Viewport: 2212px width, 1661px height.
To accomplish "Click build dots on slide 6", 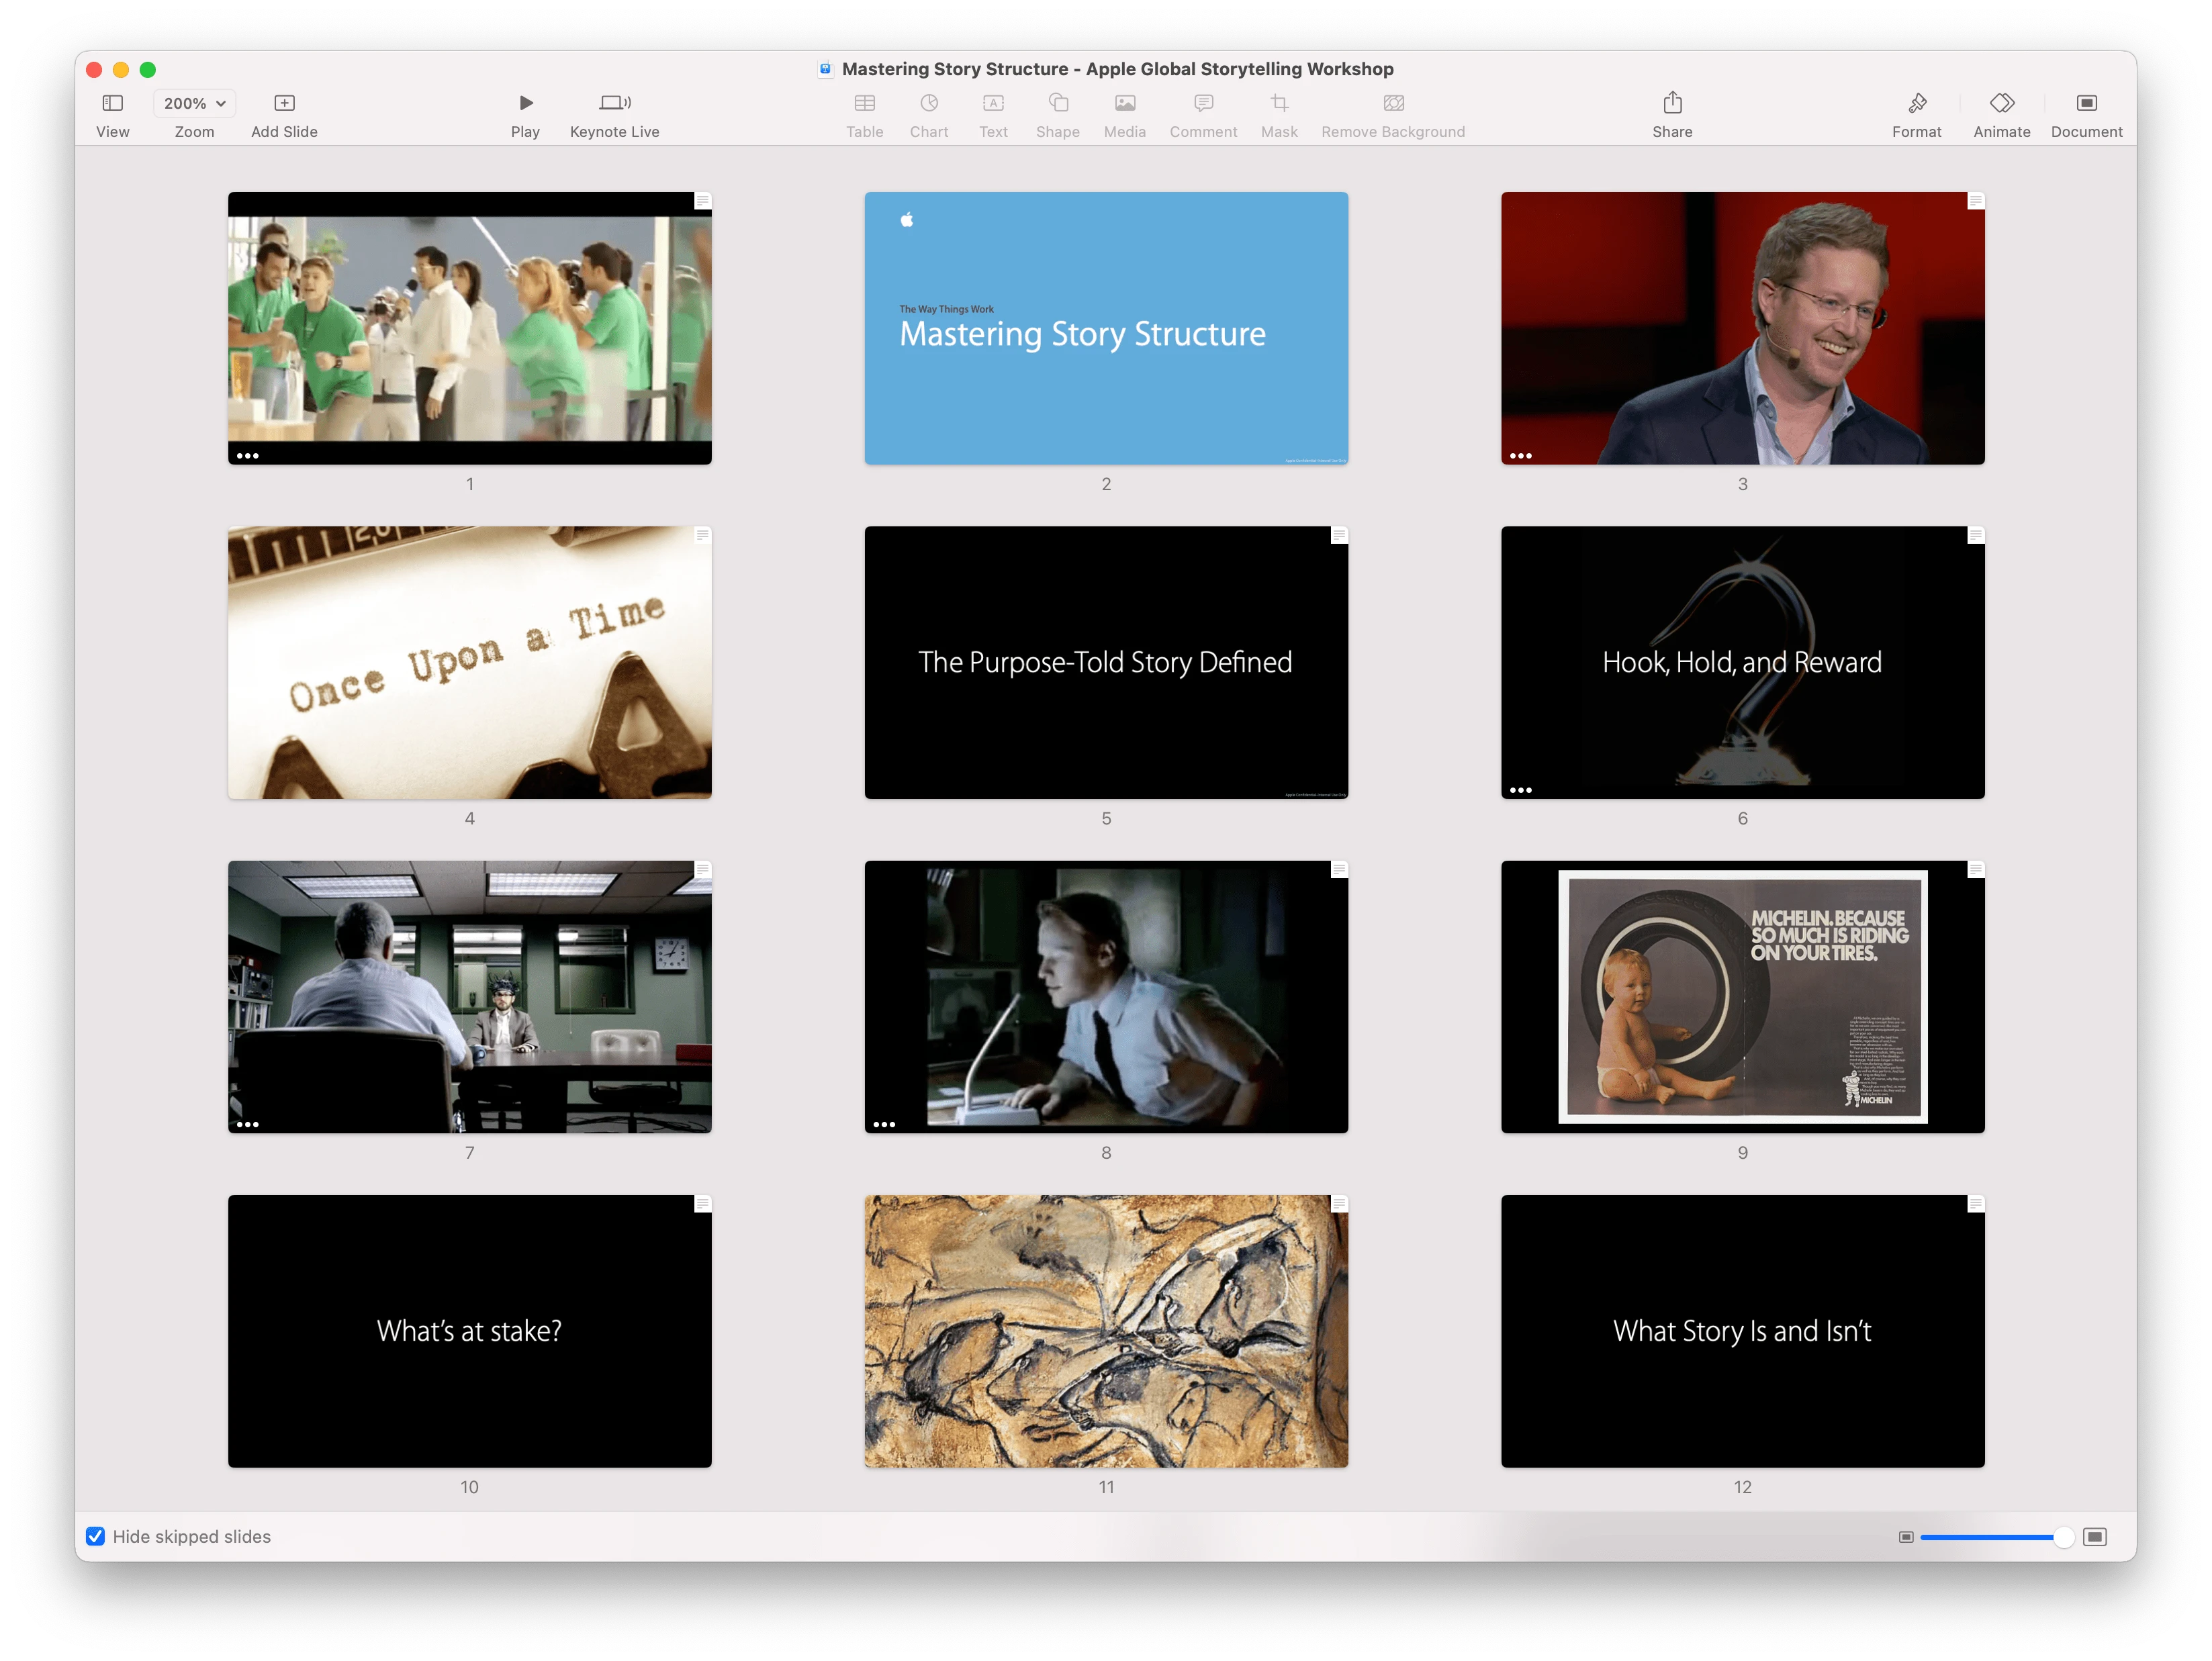I will point(1521,790).
